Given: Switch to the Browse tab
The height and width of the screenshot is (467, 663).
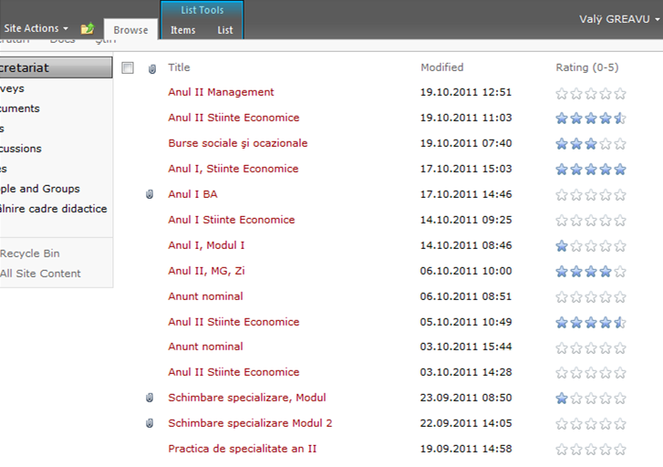Looking at the screenshot, I should pos(130,30).
